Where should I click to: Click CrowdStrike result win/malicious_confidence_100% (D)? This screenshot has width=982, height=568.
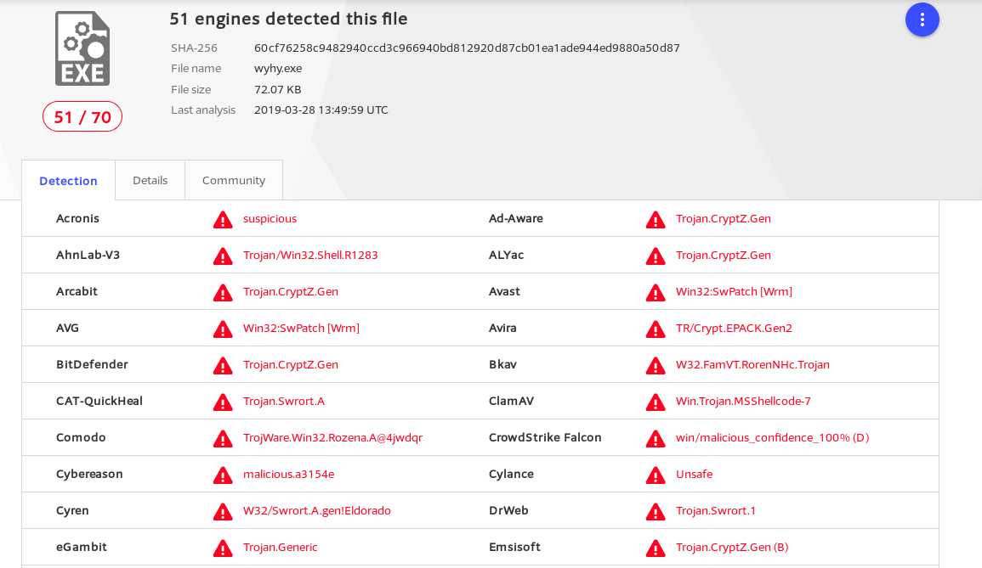pyautogui.click(x=772, y=437)
